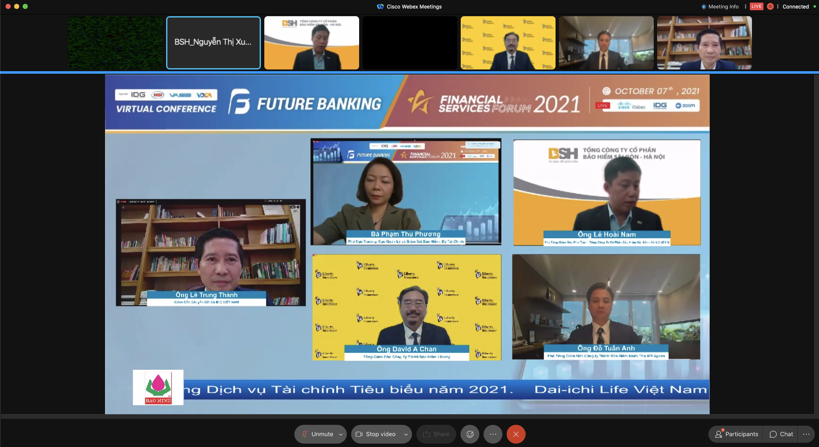This screenshot has width=819, height=447.
Task: Click the Ông David A Chan name label
Action: [407, 349]
